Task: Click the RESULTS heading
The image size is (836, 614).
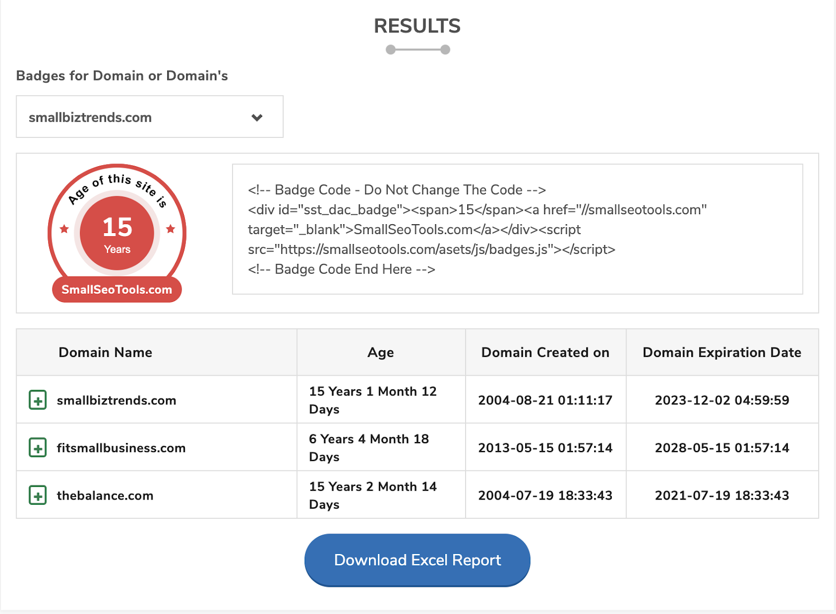Action: [x=417, y=26]
